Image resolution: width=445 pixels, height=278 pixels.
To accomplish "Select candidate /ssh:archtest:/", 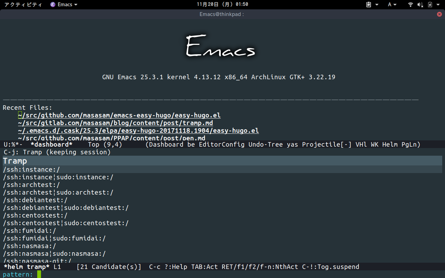I will point(32,185).
